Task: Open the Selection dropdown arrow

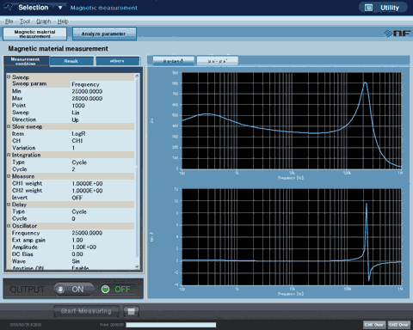Action: pos(60,8)
